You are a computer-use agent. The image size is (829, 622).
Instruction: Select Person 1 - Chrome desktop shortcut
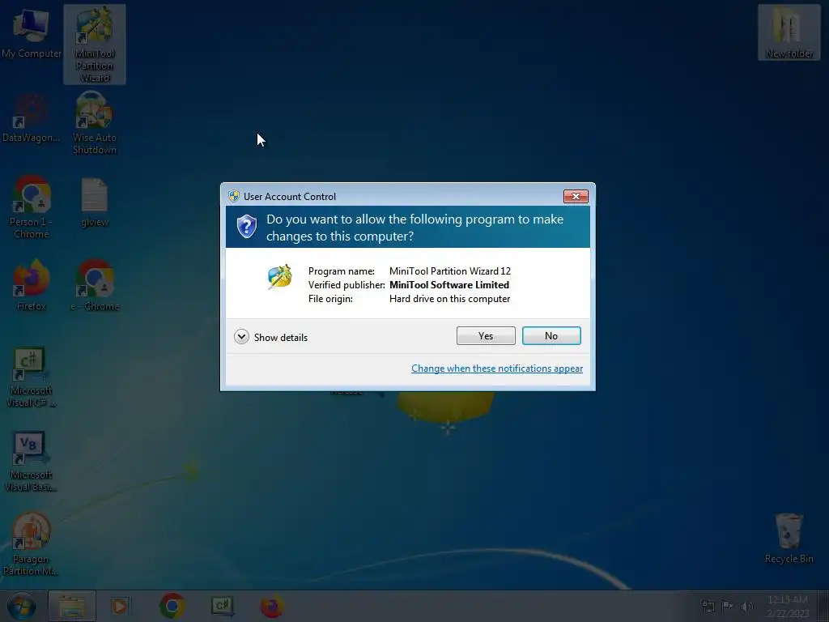coord(32,207)
